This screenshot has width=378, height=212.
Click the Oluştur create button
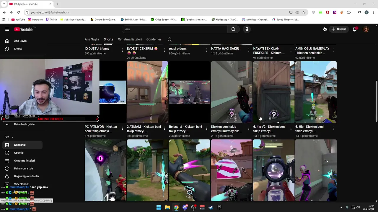338,29
